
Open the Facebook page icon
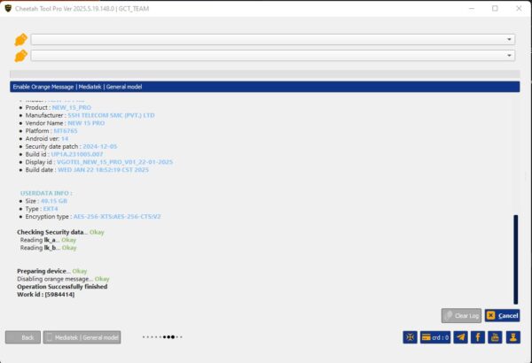tap(478, 337)
